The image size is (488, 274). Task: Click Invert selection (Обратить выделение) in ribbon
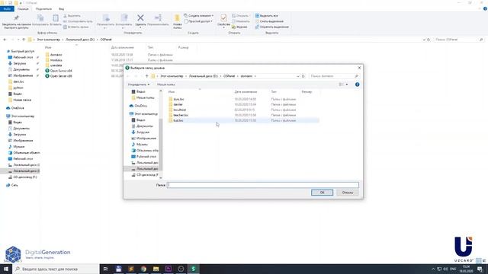[271, 27]
